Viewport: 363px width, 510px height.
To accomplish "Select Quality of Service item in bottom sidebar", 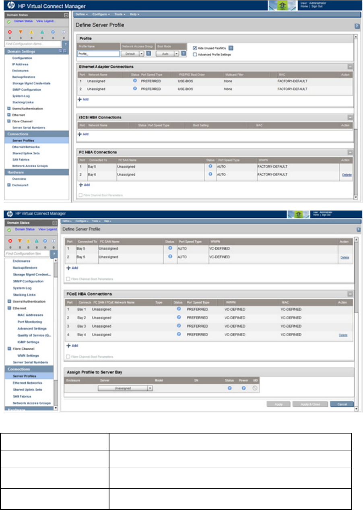I will [34, 335].
